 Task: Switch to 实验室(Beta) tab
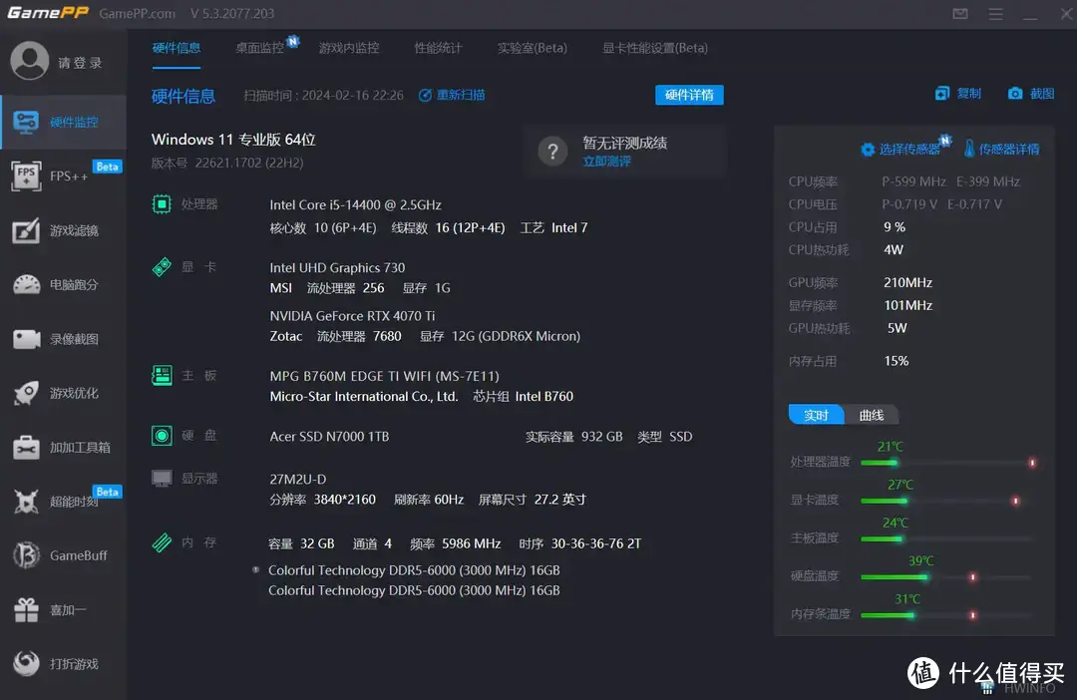pos(533,48)
